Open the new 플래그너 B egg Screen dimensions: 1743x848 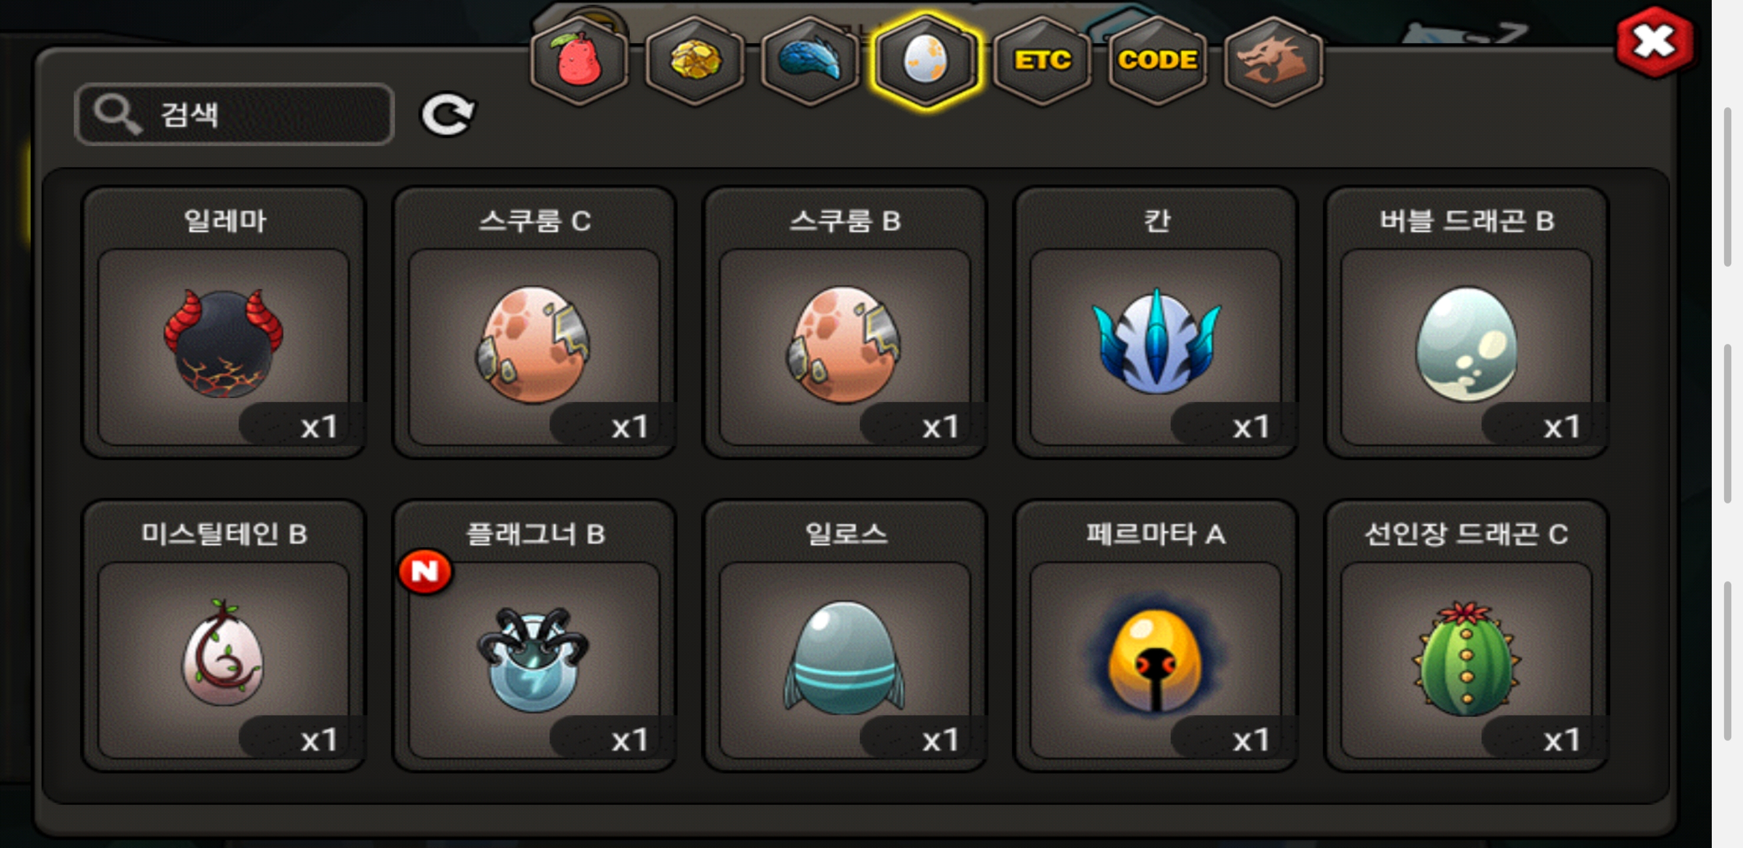tap(535, 635)
